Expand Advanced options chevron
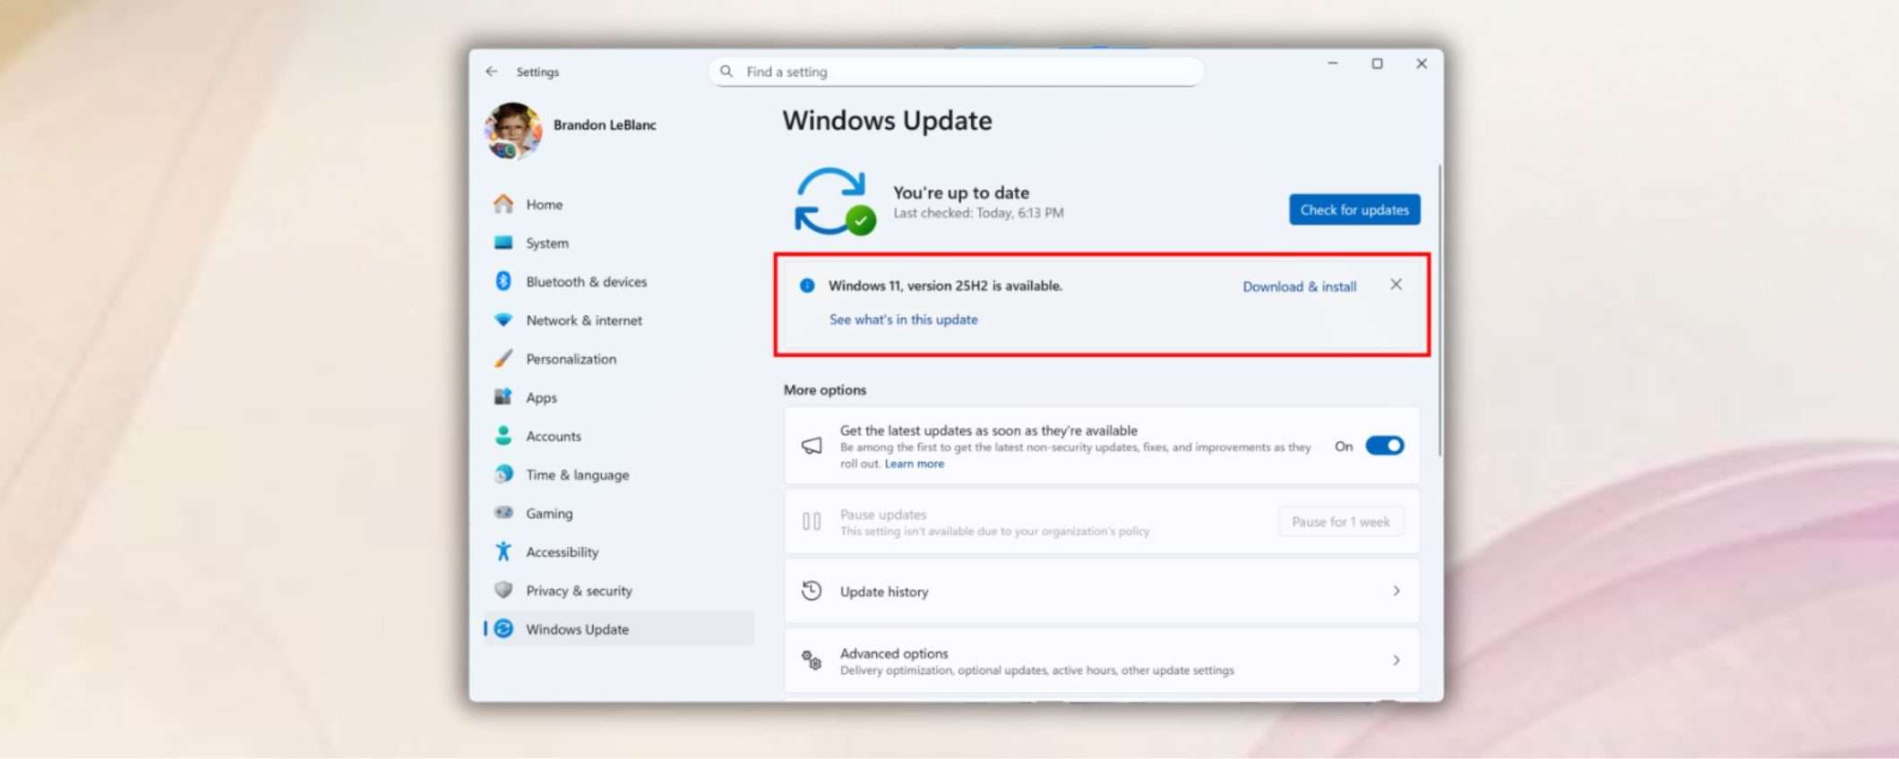 pyautogui.click(x=1396, y=661)
